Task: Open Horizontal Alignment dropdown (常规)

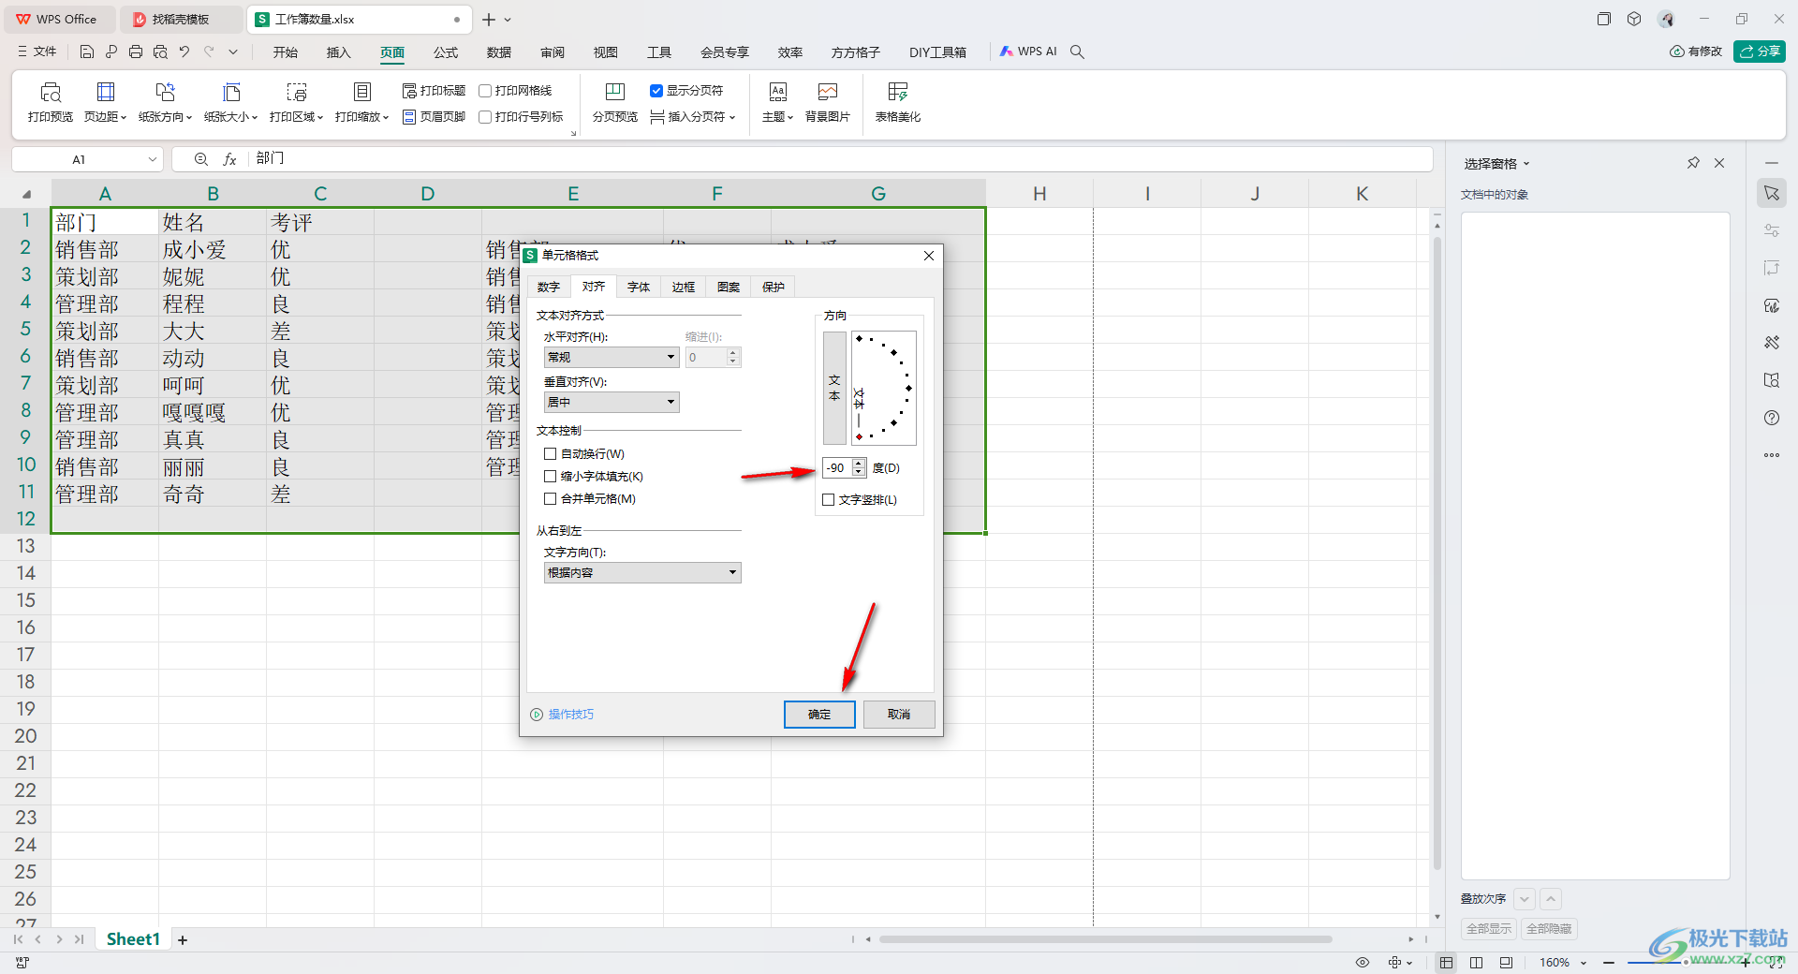Action: coord(612,357)
